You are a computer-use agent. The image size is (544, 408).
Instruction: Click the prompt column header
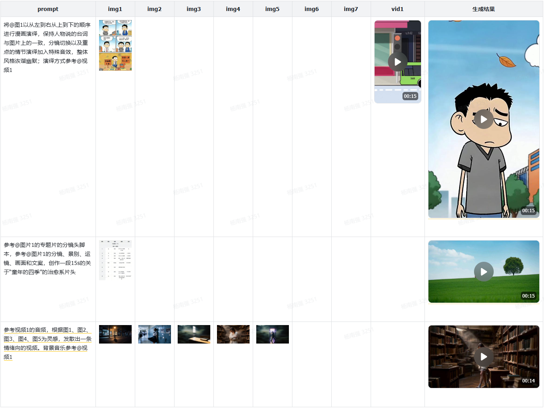point(48,9)
